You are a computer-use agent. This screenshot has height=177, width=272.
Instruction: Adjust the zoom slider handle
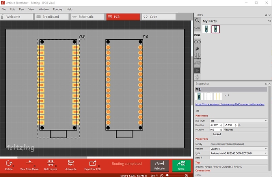167,175
